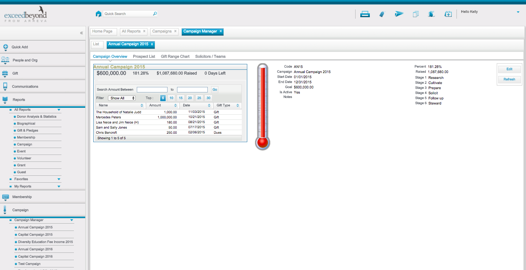The width and height of the screenshot is (526, 270).
Task: Collapse the sidebar with the double chevron
Action: 82,33
